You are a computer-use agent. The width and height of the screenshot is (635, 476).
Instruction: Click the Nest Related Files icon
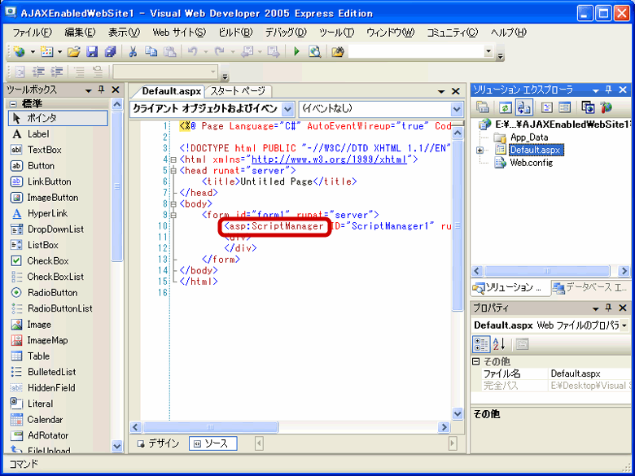tap(524, 107)
